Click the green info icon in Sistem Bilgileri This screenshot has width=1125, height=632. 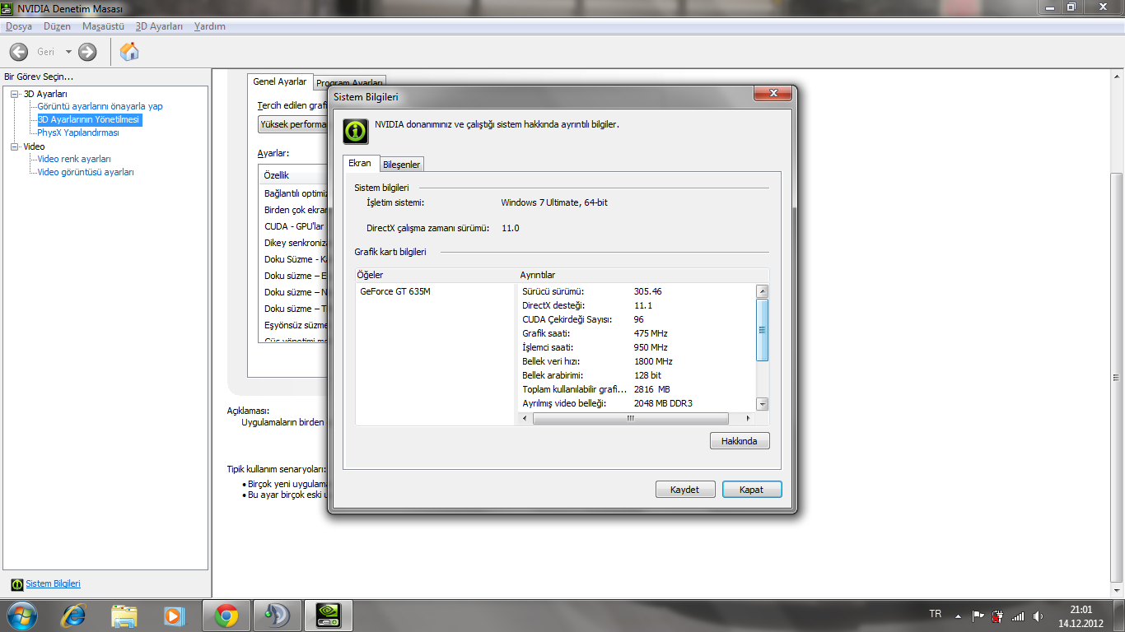click(356, 132)
